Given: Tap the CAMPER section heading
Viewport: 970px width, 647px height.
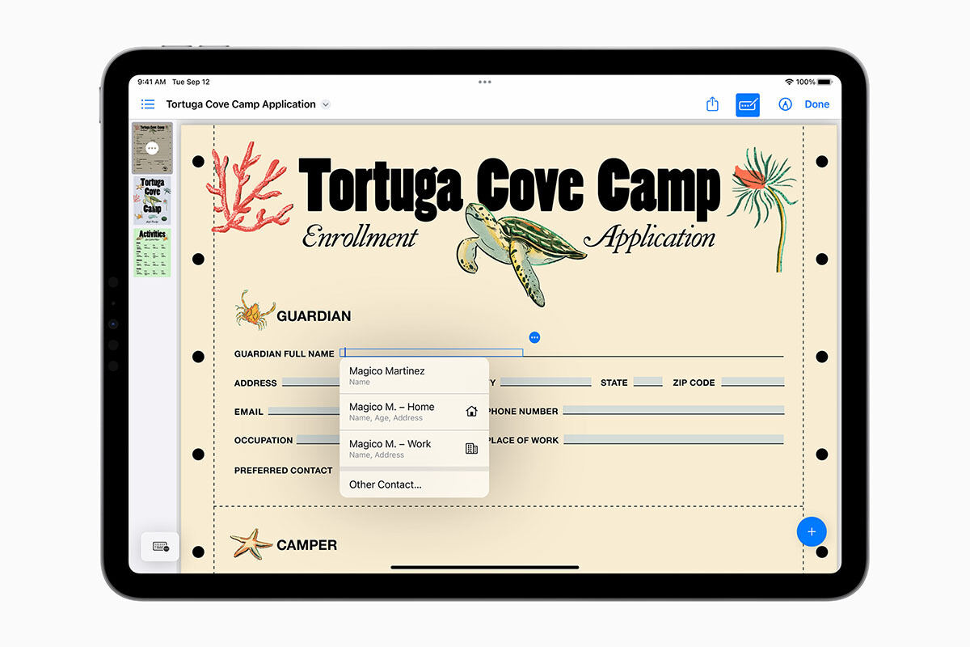Looking at the screenshot, I should pos(307,545).
